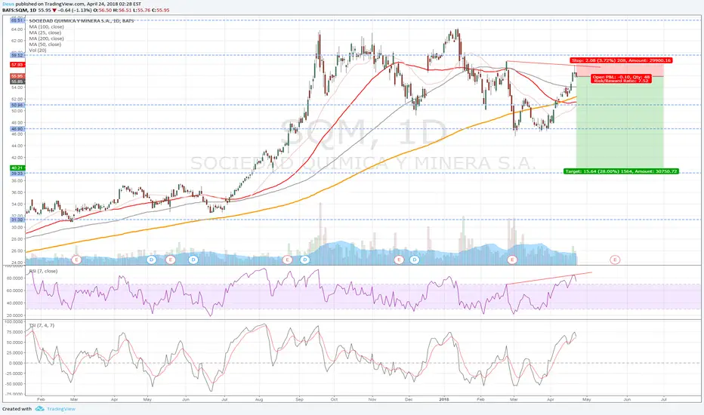Open the author Deus profile link
This screenshot has width=704, height=415.
point(8,4)
